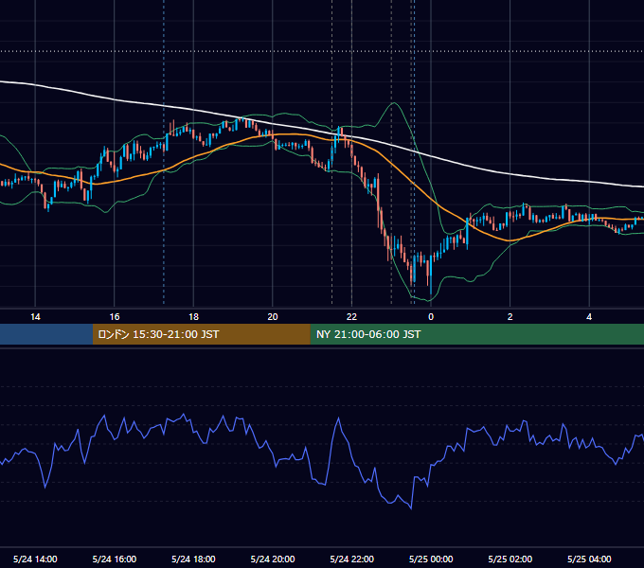Image resolution: width=644 pixels, height=568 pixels.
Task: Click the 5/24 14:00 date label
Action: click(35, 559)
